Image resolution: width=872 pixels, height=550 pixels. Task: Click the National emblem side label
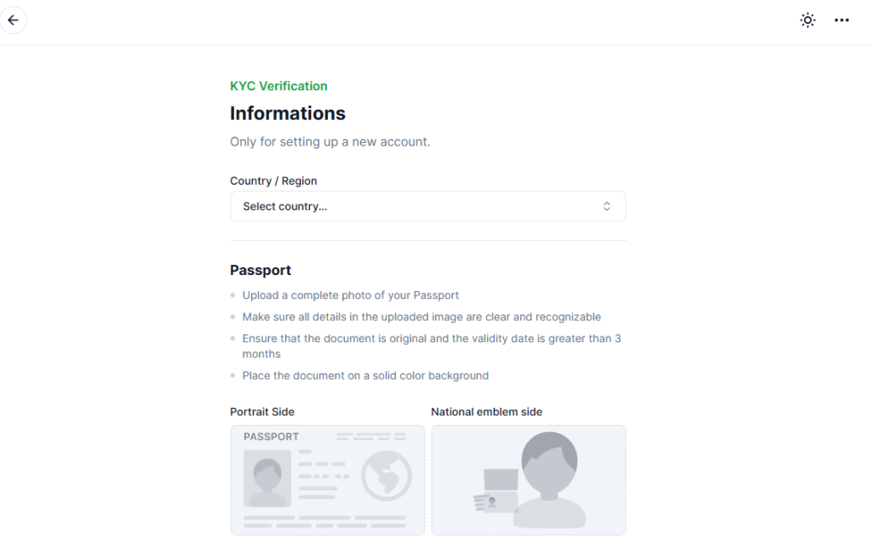tap(486, 412)
